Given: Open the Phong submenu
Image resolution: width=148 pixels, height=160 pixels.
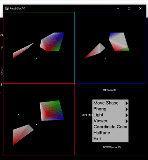Looking at the screenshot, I should [x=111, y=109].
